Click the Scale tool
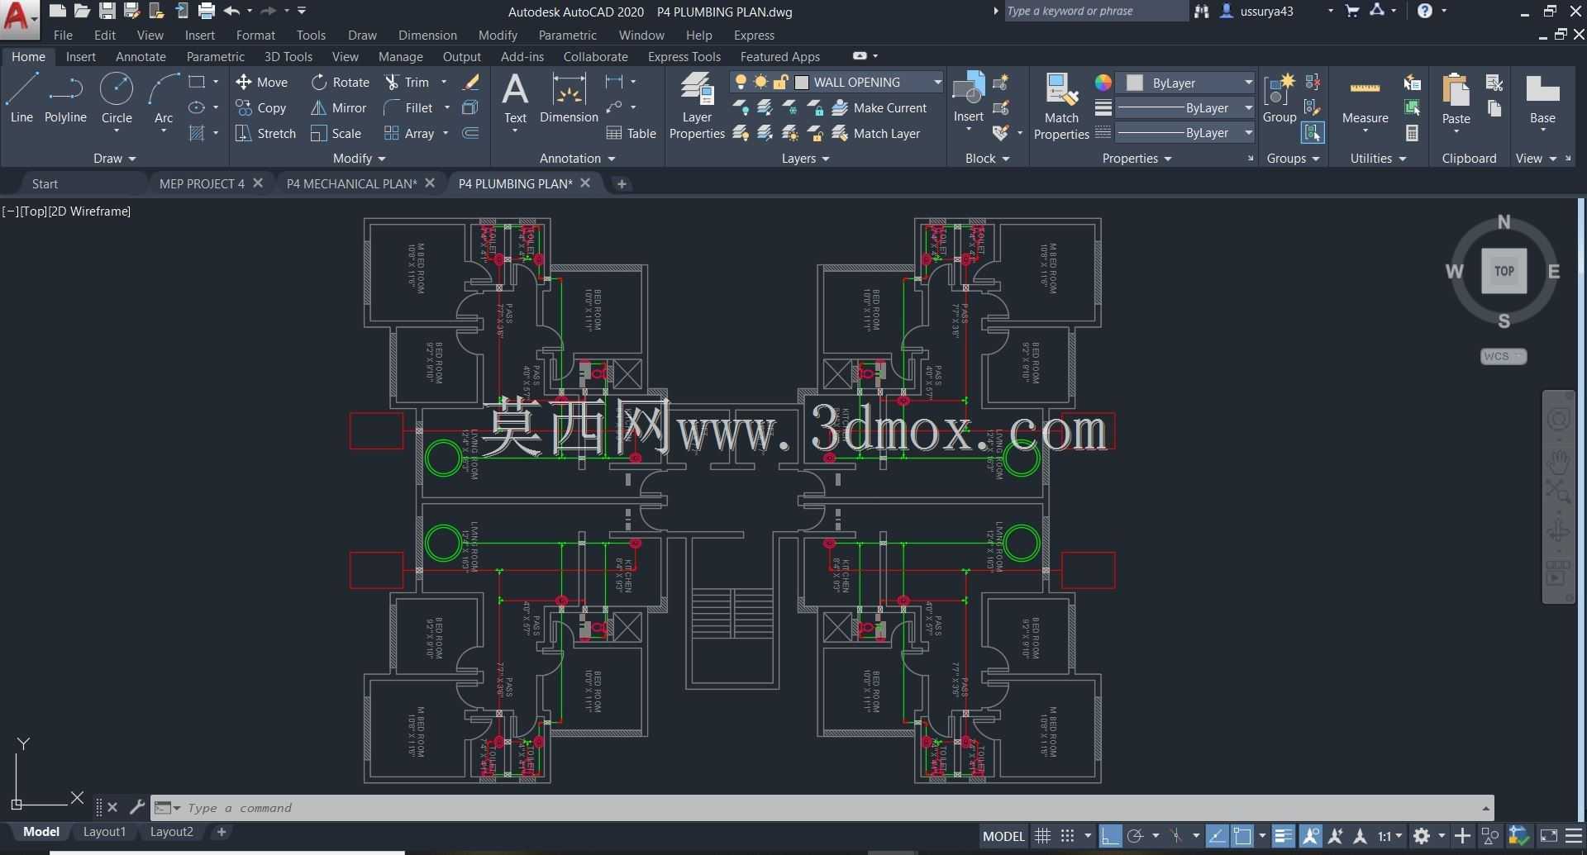The image size is (1587, 855). click(336, 133)
